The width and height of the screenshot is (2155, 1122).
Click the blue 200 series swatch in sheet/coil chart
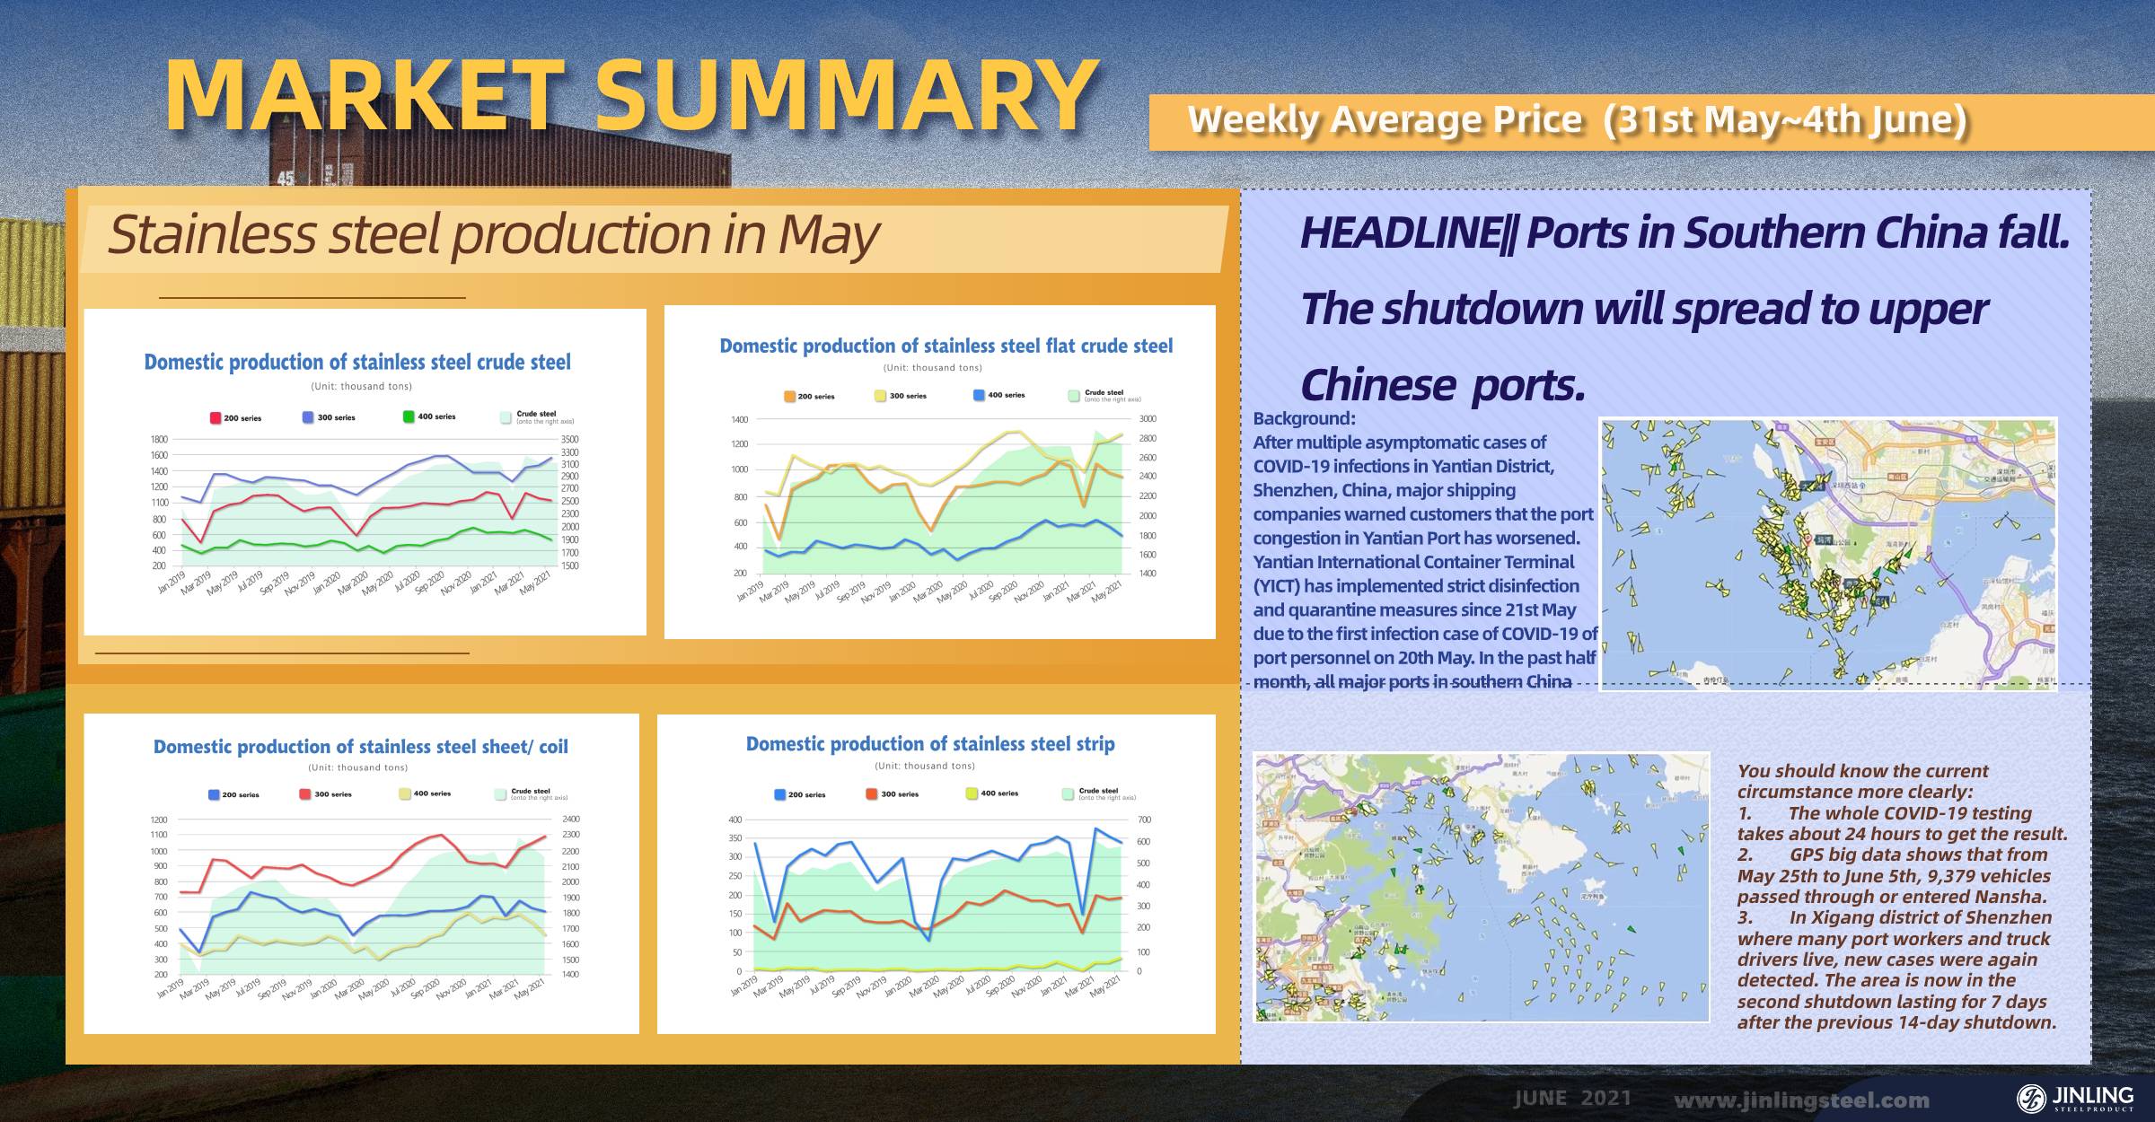(x=214, y=794)
